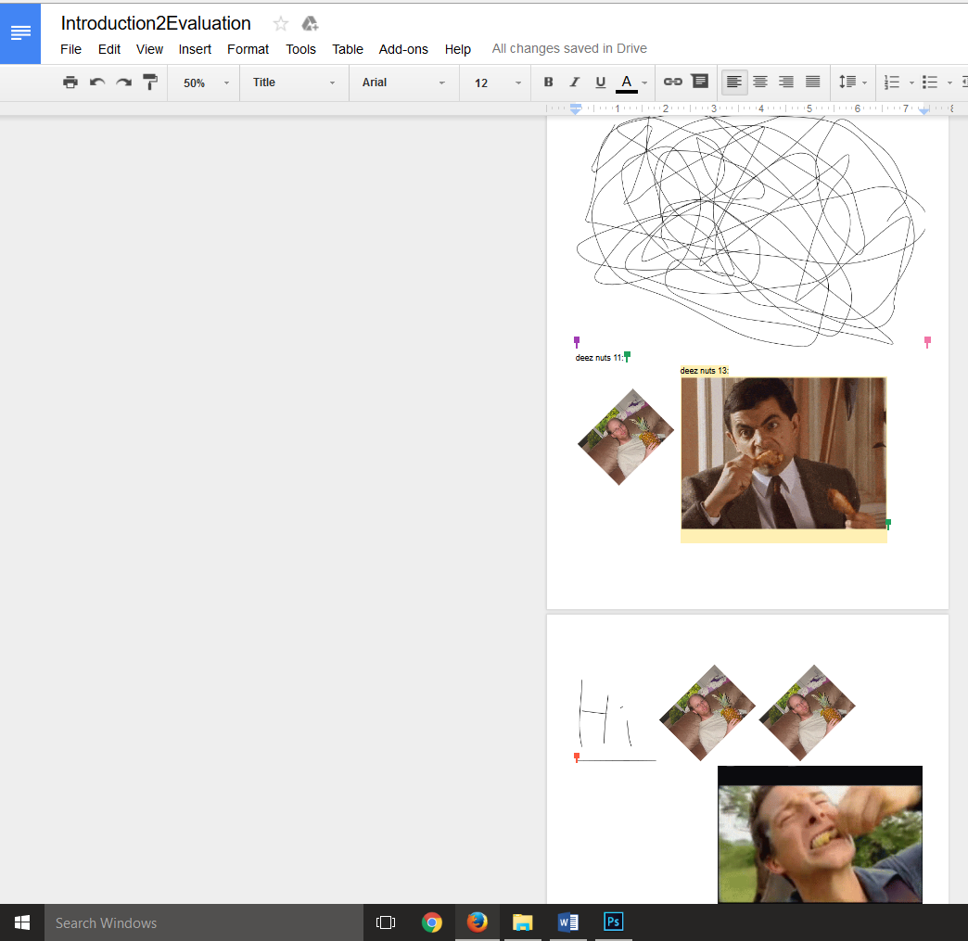Select the rotated pineapple image beside the drumstick photo

pyautogui.click(x=626, y=438)
